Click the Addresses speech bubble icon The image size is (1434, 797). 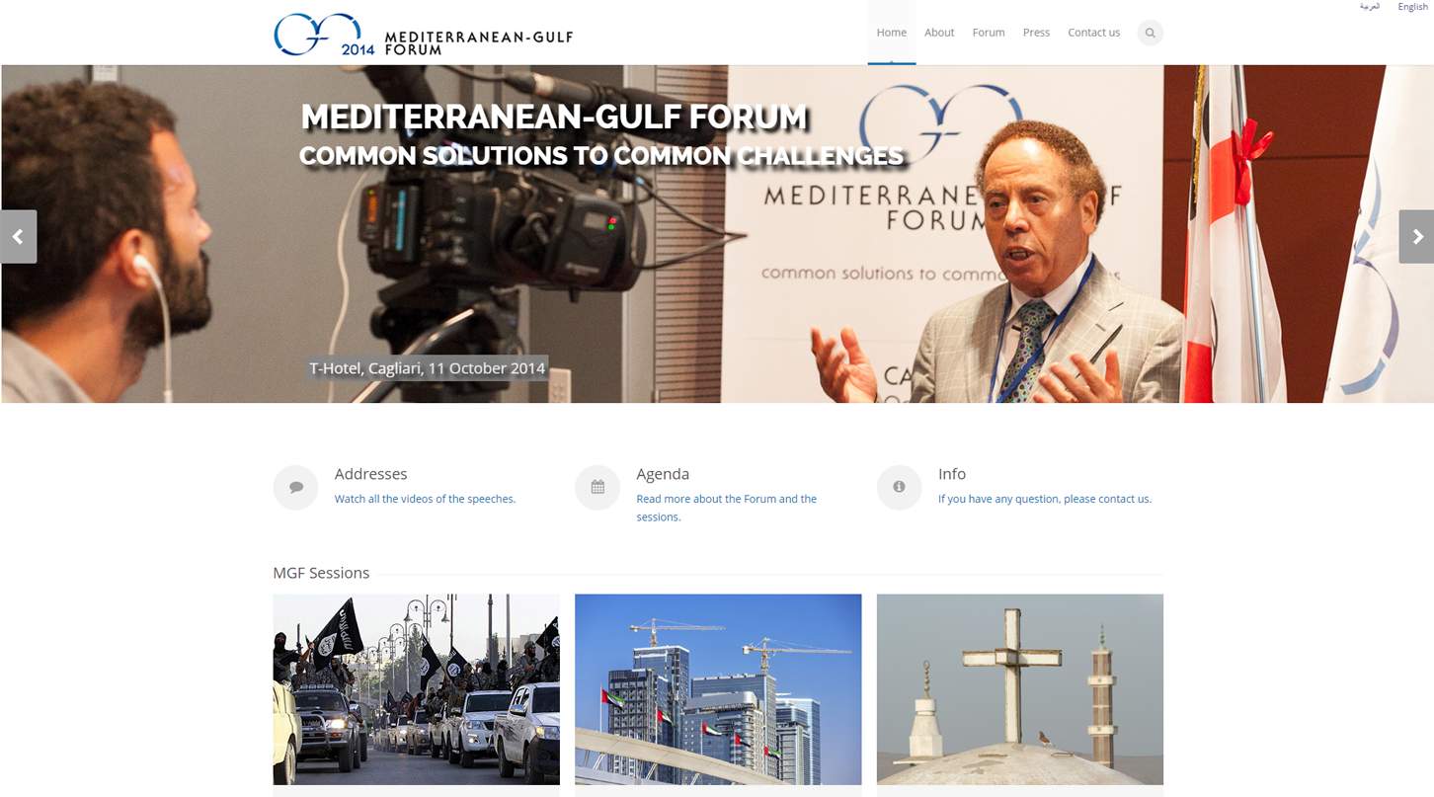(x=295, y=487)
